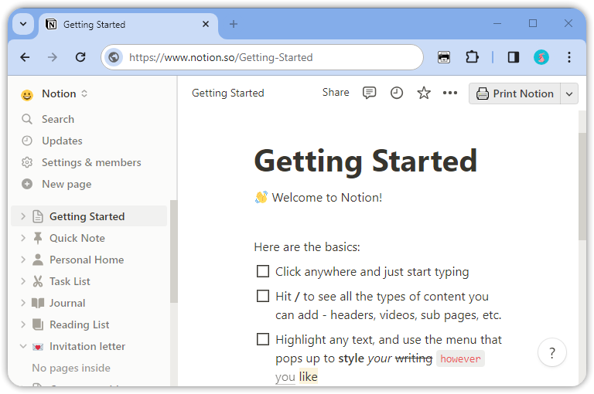Click the Search magnifier icon in sidebar
Image resolution: width=594 pixels, height=394 pixels.
[x=27, y=119]
